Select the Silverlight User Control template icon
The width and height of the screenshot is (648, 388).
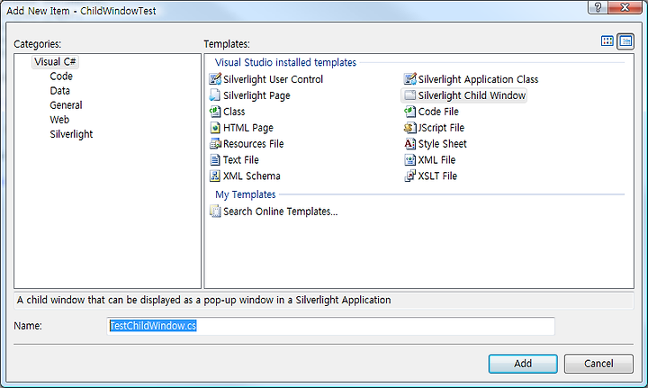click(x=215, y=79)
